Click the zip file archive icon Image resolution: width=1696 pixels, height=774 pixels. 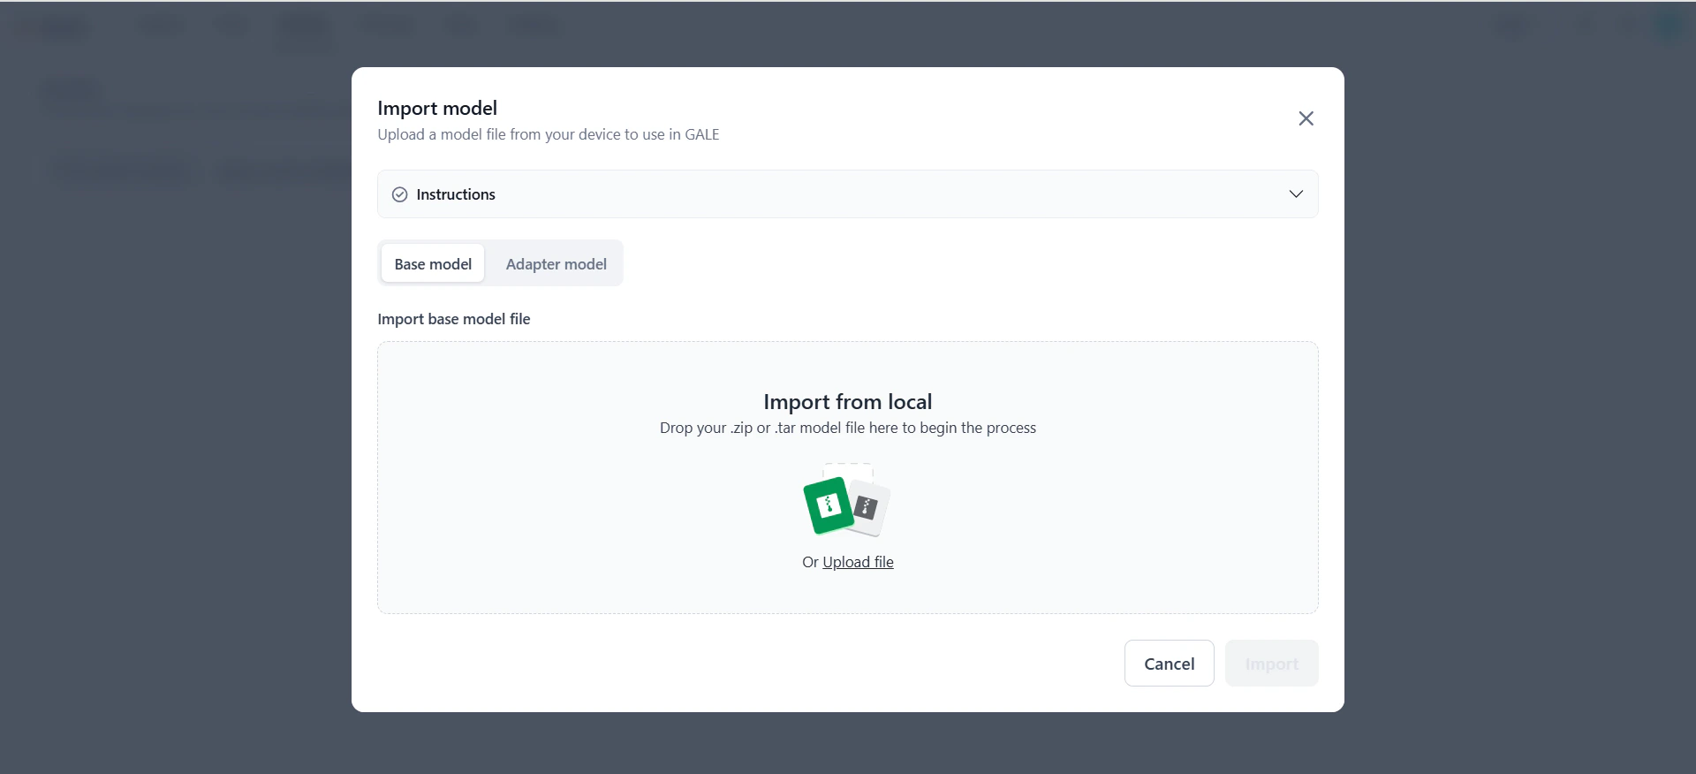(846, 501)
